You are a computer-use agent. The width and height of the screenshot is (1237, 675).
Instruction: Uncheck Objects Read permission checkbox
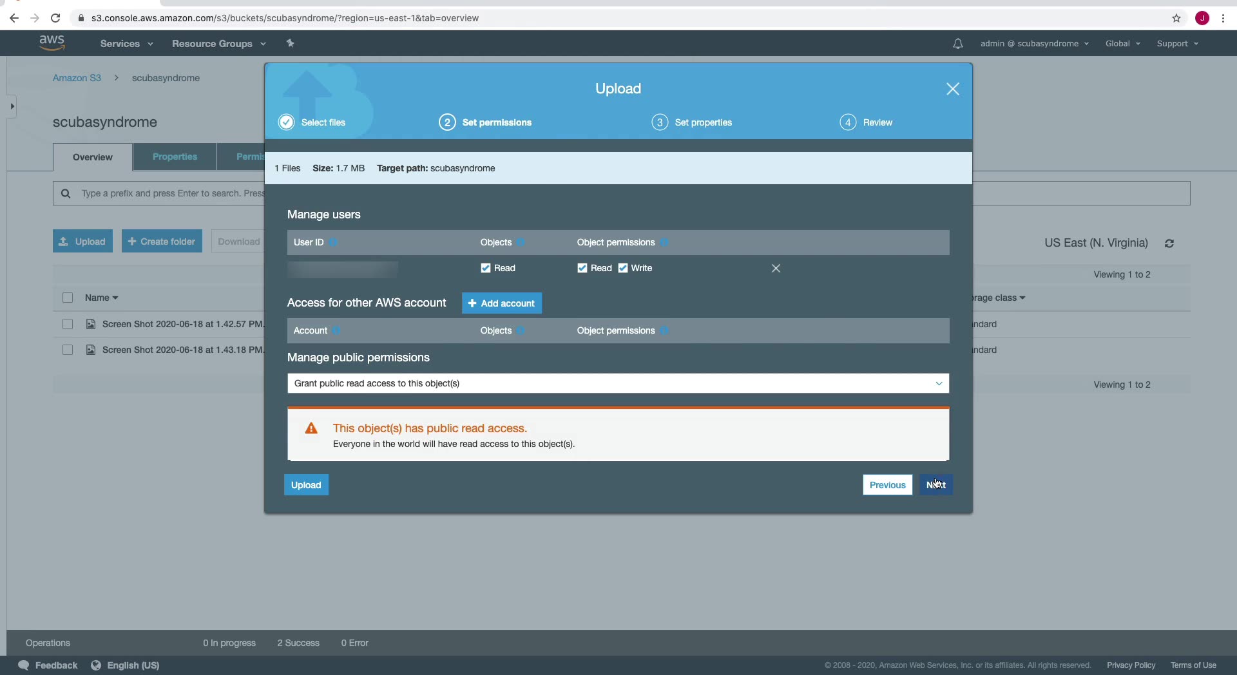486,268
